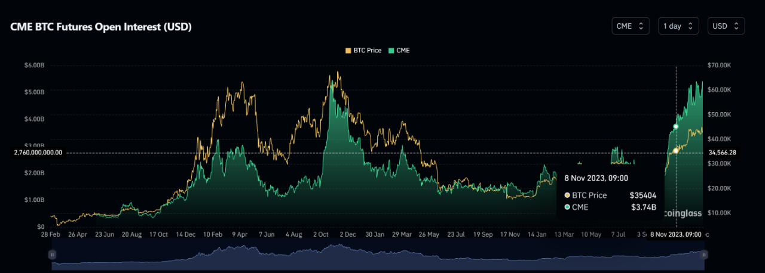
Task: Open the USD currency dropdown
Action: coord(726,26)
